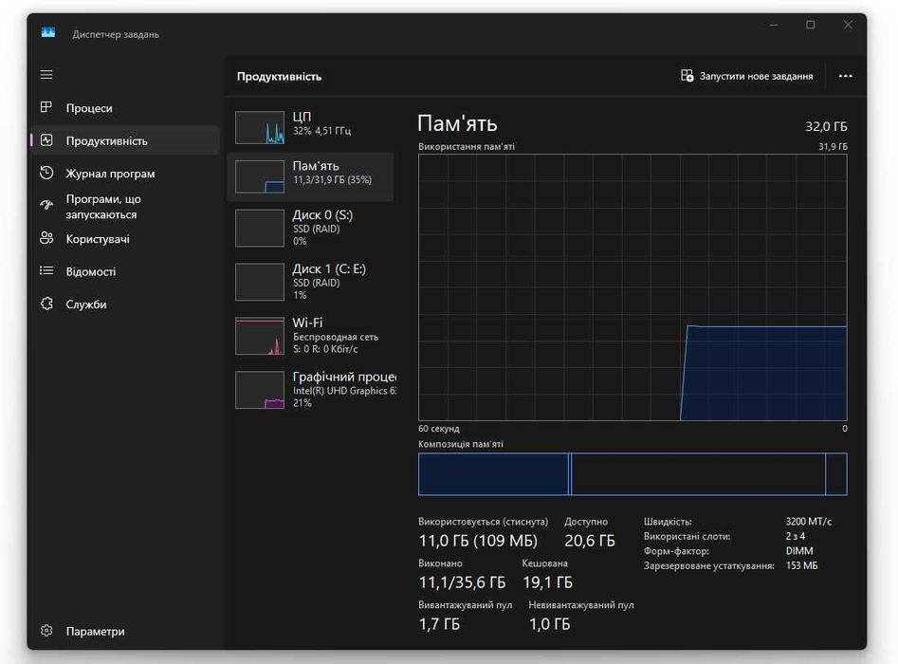Click the 11,1/35,6 ГБ committed value
The image size is (898, 664).
click(x=462, y=582)
